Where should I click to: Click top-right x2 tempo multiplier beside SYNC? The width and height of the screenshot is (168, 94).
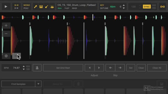pos(154,5)
